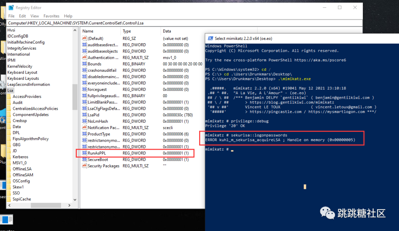Select the SecureBoot value icon
Viewport: 399px width, 231px height.
point(84,159)
